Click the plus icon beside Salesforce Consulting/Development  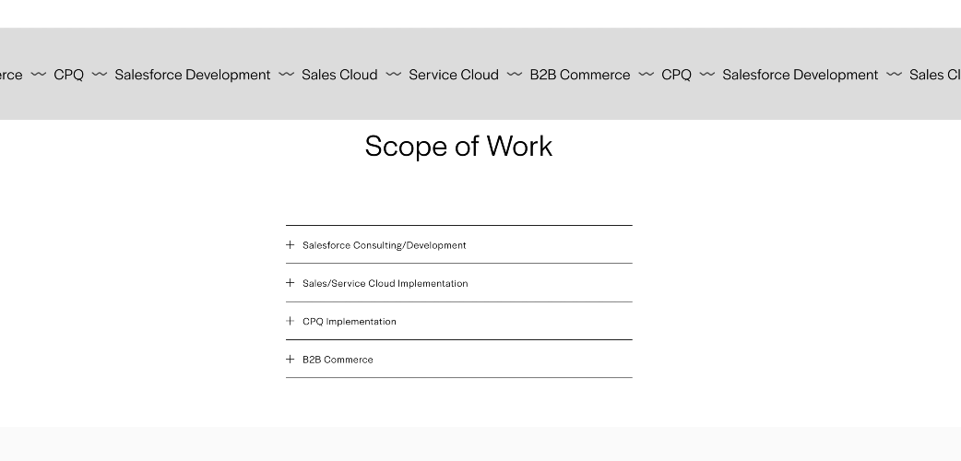click(x=290, y=245)
